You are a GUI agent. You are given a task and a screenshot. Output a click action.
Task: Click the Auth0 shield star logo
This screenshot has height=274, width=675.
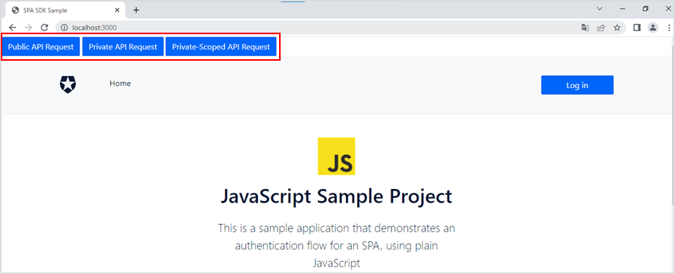tap(67, 84)
